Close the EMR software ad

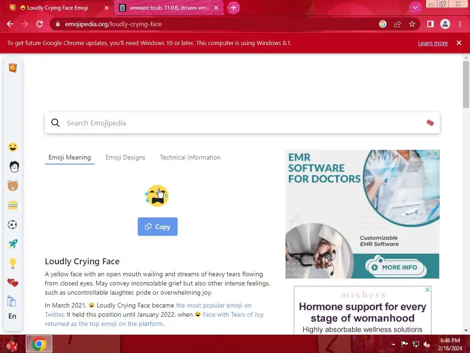436,154
